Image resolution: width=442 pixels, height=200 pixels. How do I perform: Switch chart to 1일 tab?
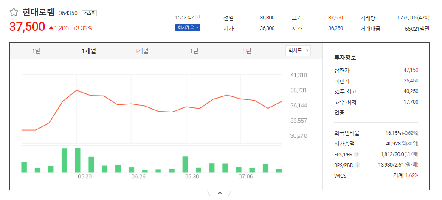coord(37,51)
